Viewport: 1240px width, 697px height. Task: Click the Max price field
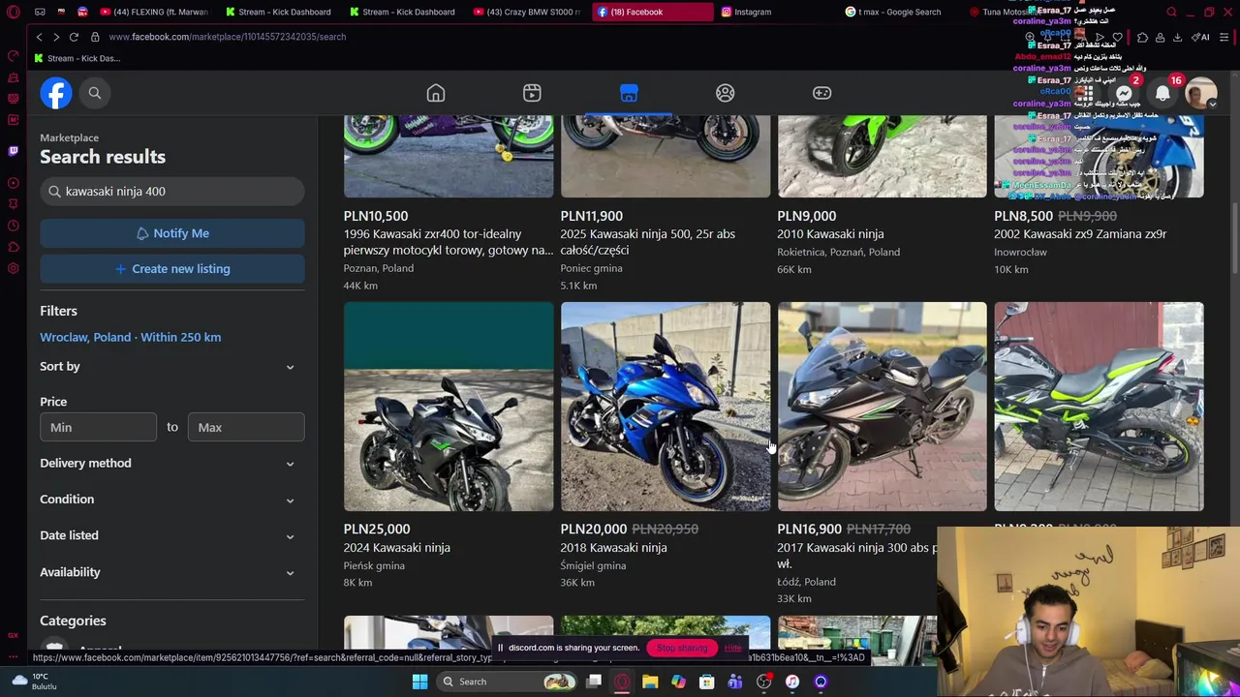click(245, 427)
